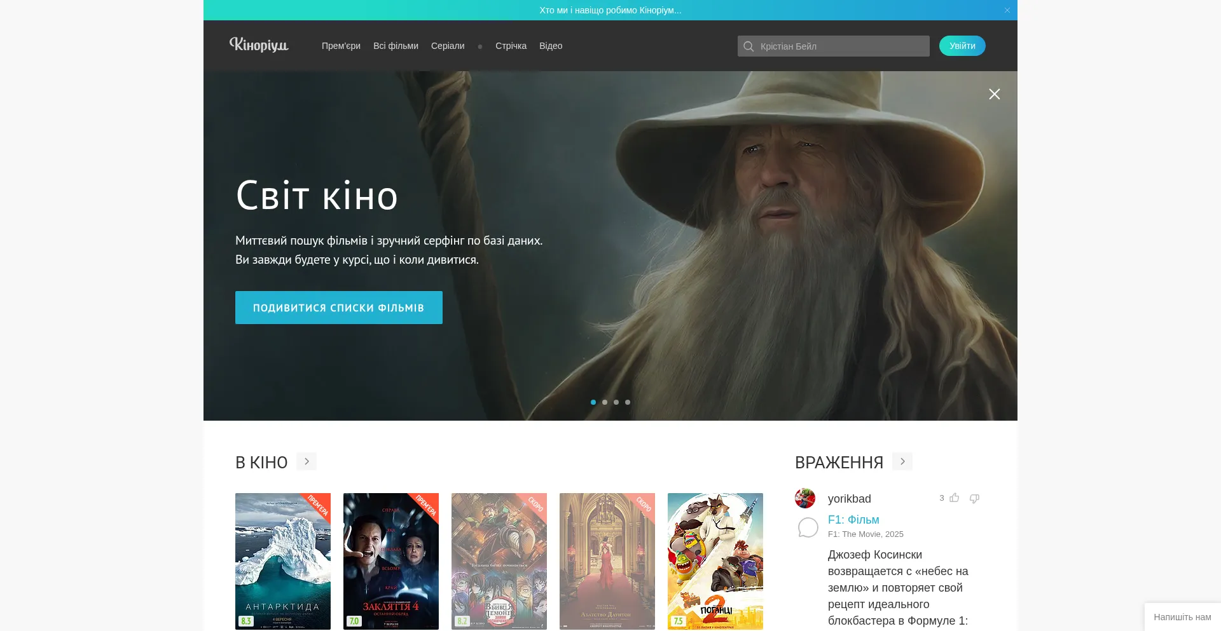Open comment bubble on F1 review

(808, 527)
